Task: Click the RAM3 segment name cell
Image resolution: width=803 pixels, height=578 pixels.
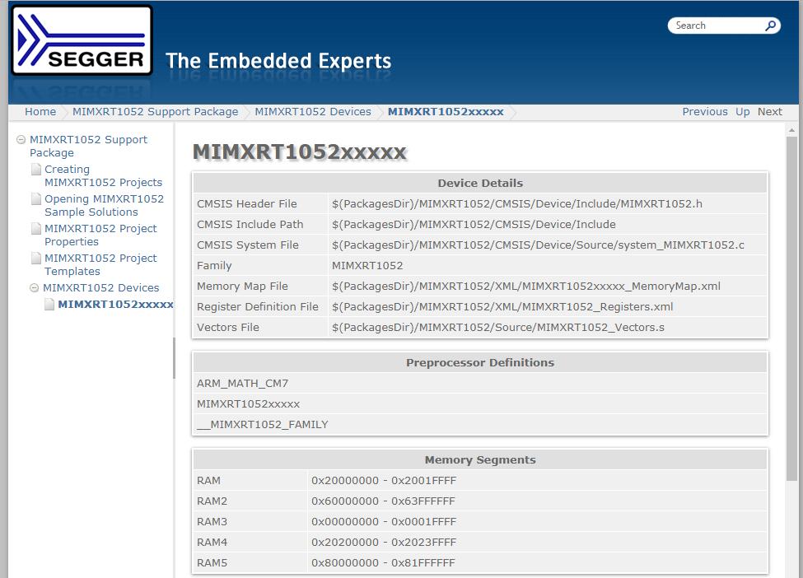Action: [x=250, y=522]
